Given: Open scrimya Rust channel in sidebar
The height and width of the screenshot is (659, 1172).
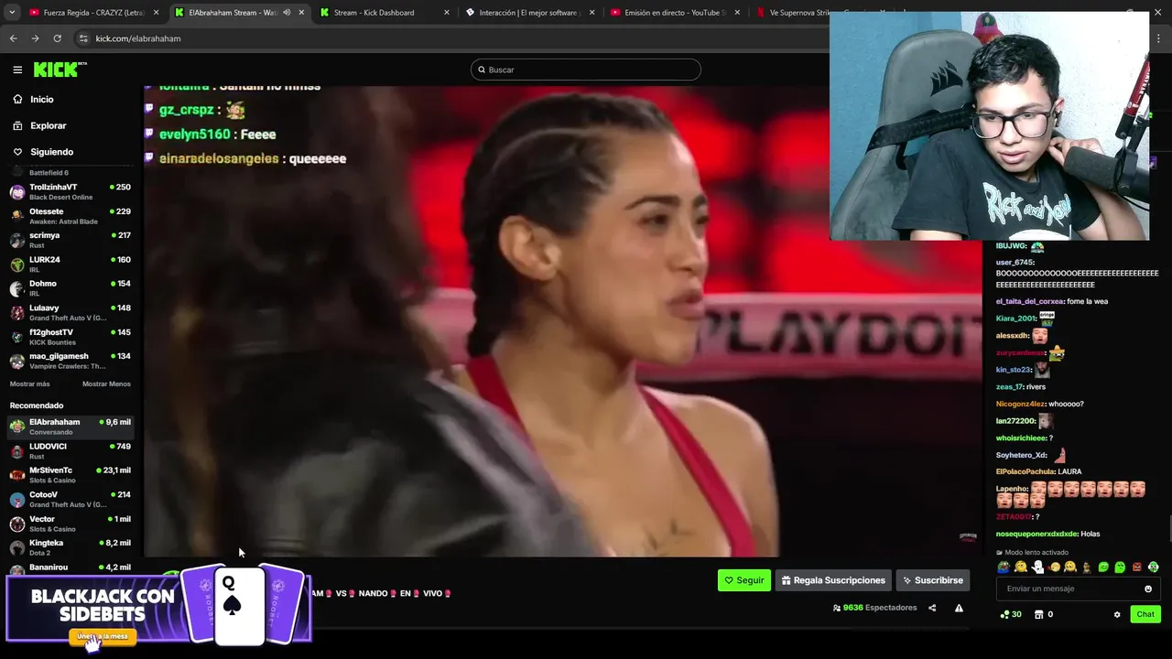Looking at the screenshot, I should pos(70,240).
